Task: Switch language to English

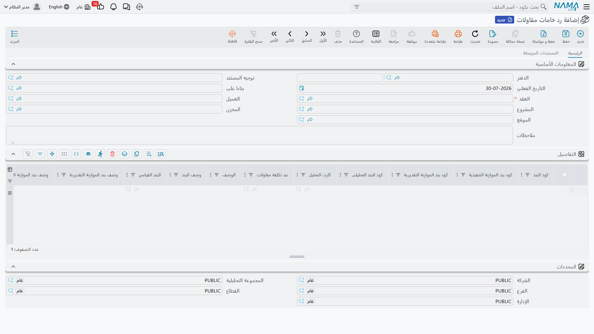Action: pyautogui.click(x=59, y=7)
